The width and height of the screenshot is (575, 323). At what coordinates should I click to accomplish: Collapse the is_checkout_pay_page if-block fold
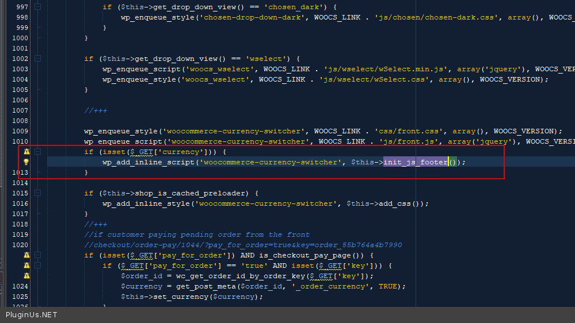click(x=37, y=255)
